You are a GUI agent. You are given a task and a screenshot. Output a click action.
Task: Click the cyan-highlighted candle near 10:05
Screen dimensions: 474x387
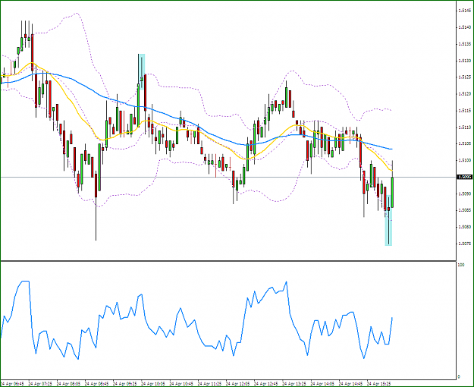[142, 72]
